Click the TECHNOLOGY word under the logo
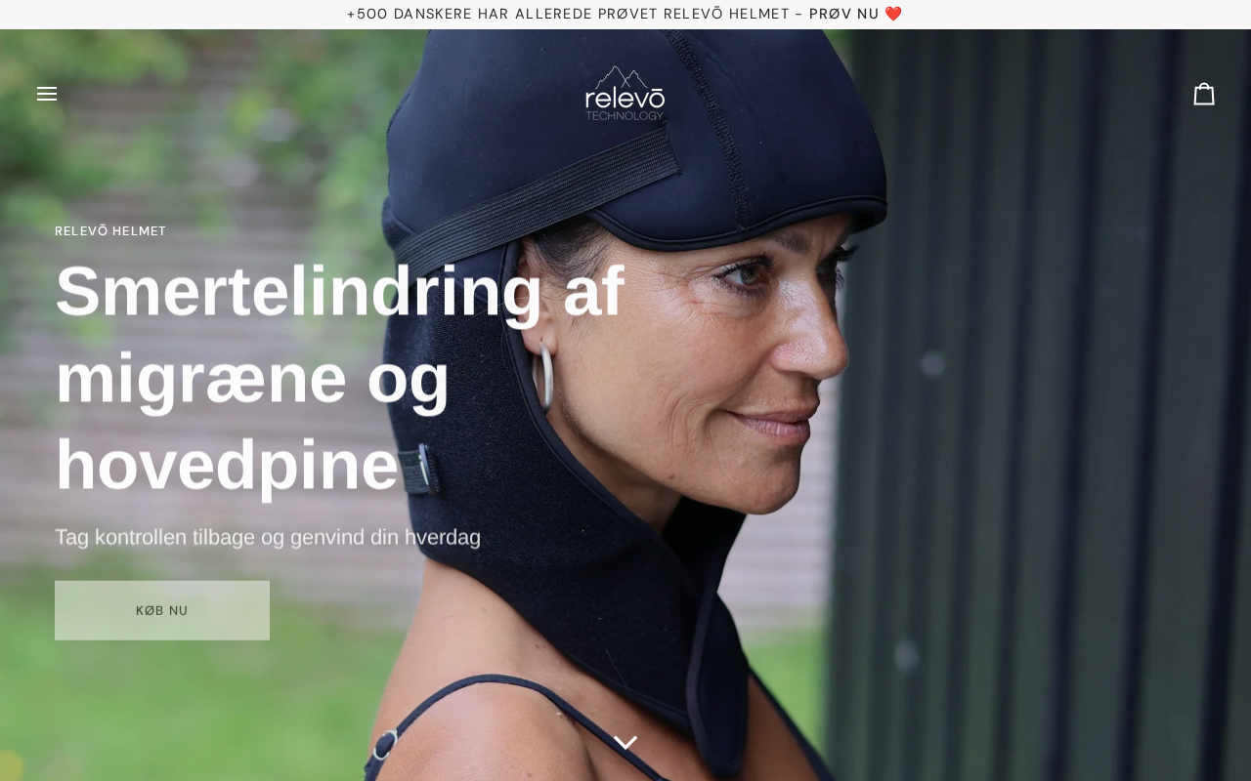This screenshot has width=1251, height=781. pos(625,115)
